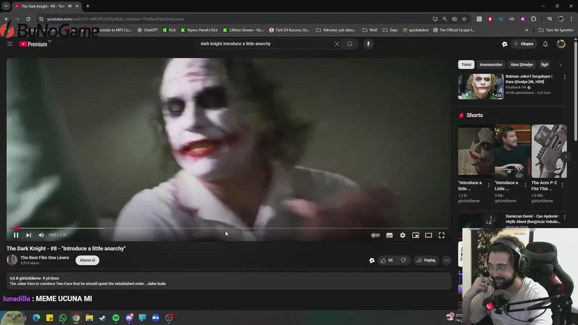Open Steam from the taskbar
Viewport: 578px width, 325px height.
click(103, 318)
